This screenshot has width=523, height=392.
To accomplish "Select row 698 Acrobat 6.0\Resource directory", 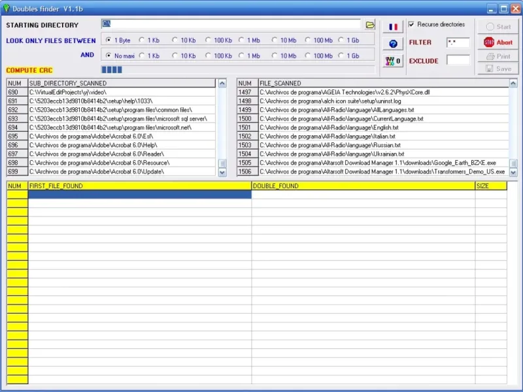I will [x=111, y=163].
